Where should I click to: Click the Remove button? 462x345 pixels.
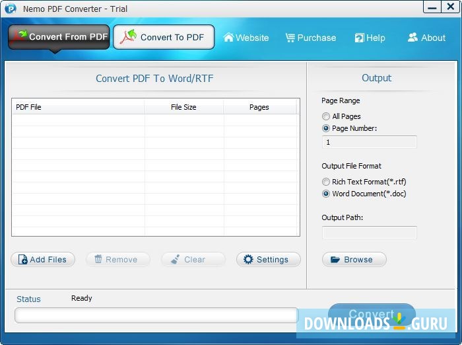pos(118,260)
